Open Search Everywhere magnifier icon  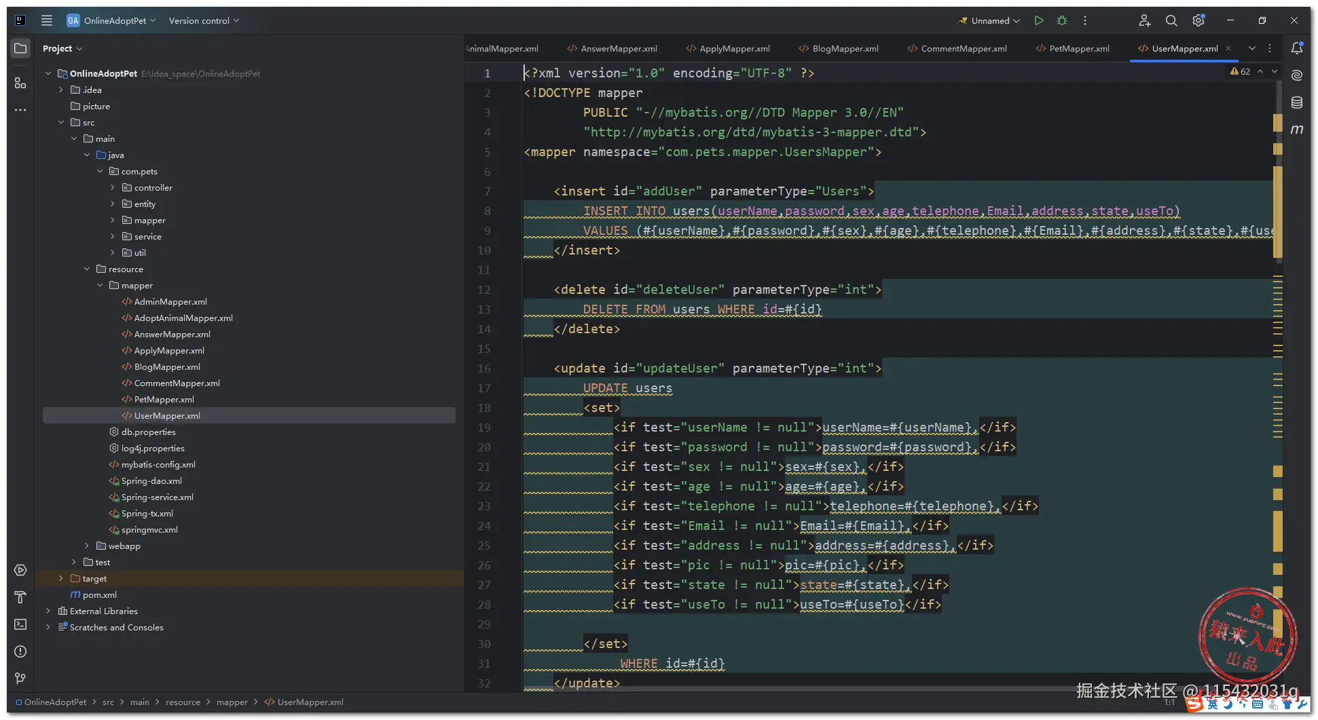(1171, 20)
